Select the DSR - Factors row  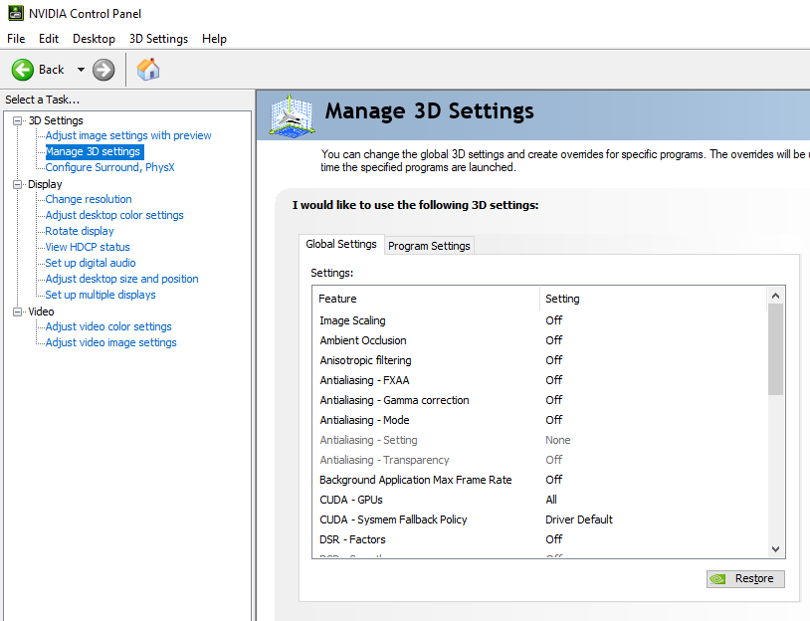coord(539,539)
